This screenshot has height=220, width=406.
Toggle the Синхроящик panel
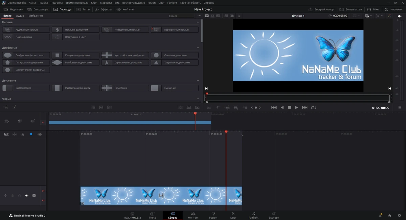(38, 9)
